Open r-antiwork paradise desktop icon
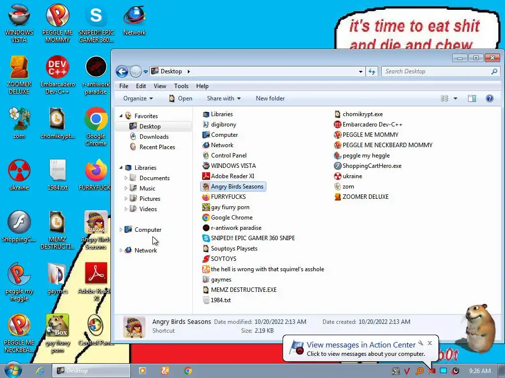The image size is (505, 378). [x=96, y=75]
